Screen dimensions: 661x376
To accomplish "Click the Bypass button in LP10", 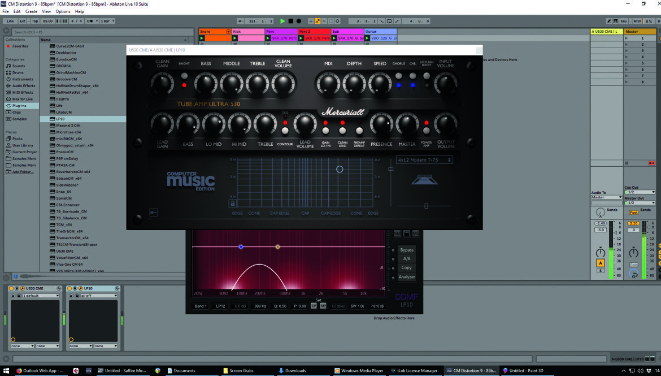I will (x=407, y=250).
